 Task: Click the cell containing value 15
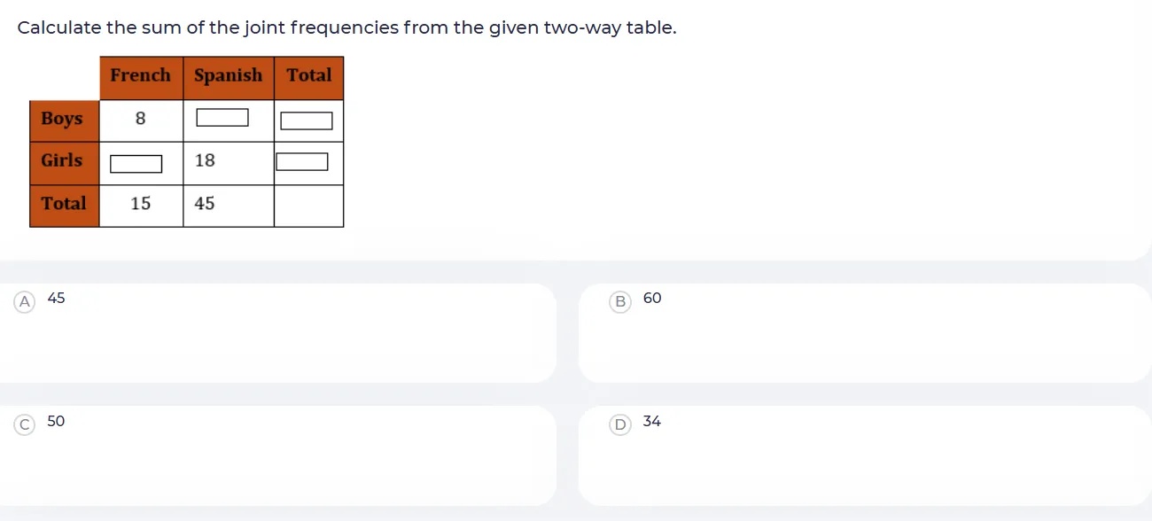point(140,204)
